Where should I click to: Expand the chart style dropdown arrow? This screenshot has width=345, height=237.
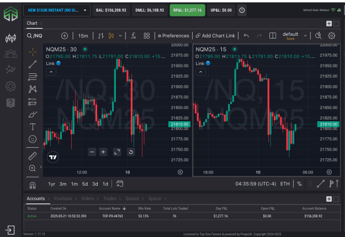click(x=120, y=36)
